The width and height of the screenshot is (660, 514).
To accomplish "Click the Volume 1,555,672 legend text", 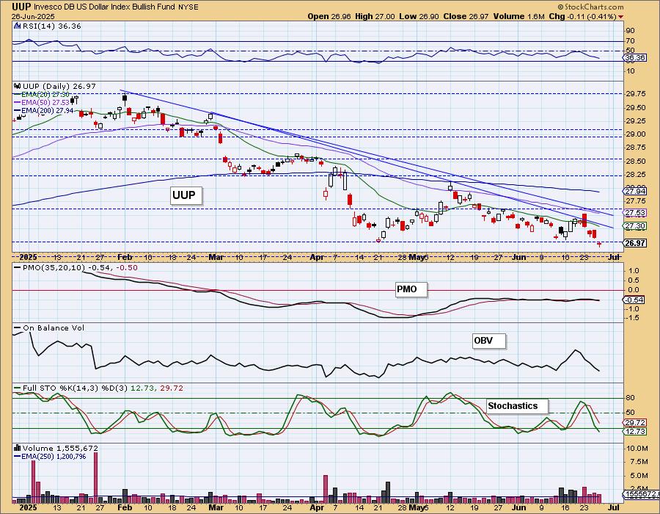I will point(60,448).
